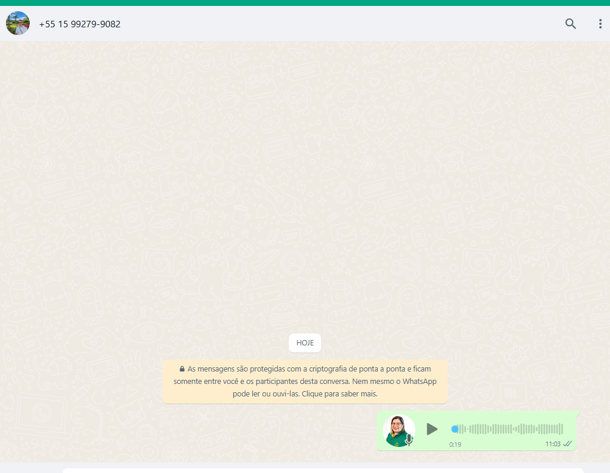Click the blue audio playback position knob

(455, 429)
